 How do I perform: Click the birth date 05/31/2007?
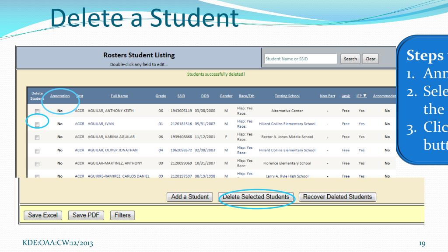(x=205, y=124)
